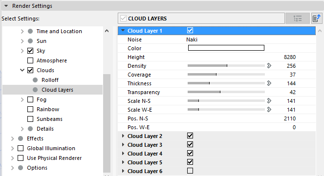Uncheck the Sky checkbox
Image resolution: width=324 pixels, height=176 pixels.
tap(30, 51)
